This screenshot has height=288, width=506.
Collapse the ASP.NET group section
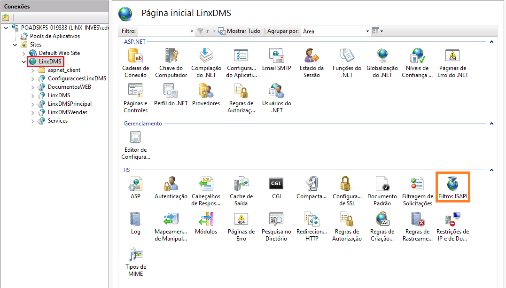click(491, 42)
